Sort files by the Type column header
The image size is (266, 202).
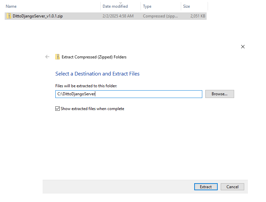(x=147, y=6)
